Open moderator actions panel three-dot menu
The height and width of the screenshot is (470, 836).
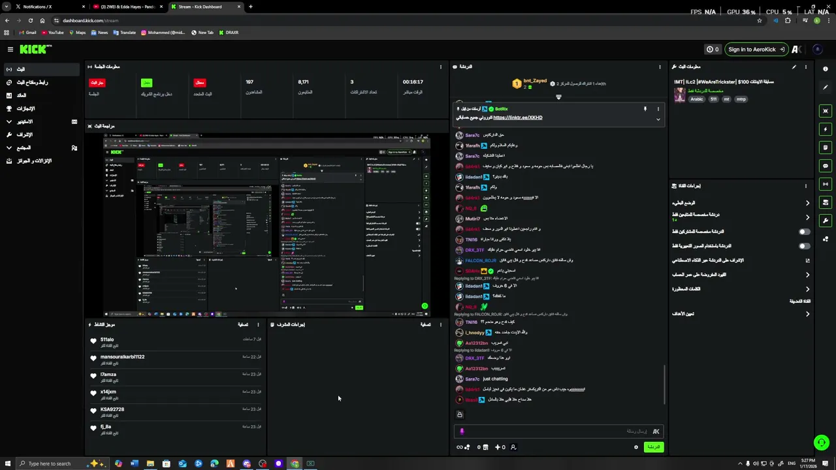click(441, 324)
